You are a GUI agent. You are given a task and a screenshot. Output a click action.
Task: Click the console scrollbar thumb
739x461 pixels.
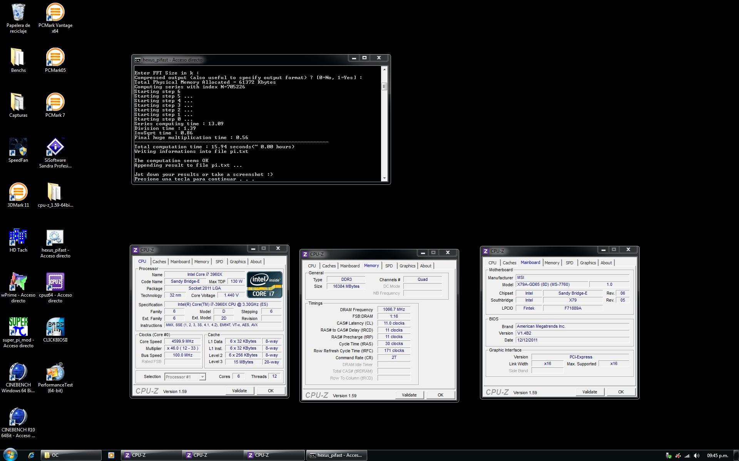[384, 86]
